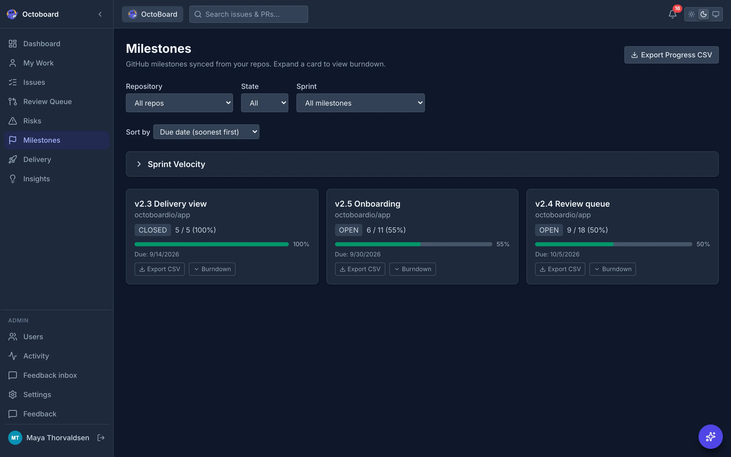Click the Users group icon
Screen dimensions: 731x457
pos(13,336)
